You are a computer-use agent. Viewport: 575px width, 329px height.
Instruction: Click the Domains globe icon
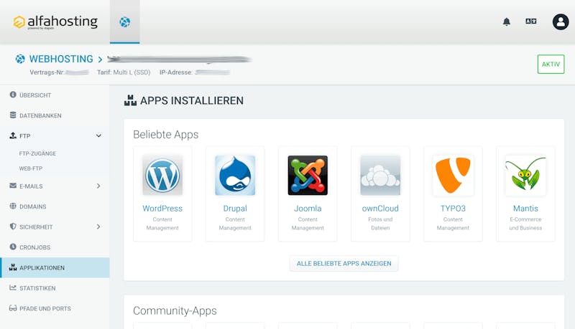pos(13,206)
